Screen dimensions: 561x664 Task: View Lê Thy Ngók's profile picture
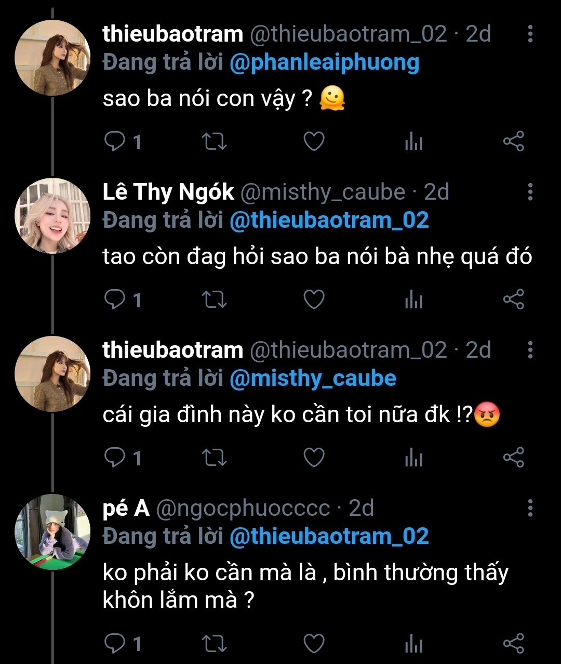(x=52, y=216)
